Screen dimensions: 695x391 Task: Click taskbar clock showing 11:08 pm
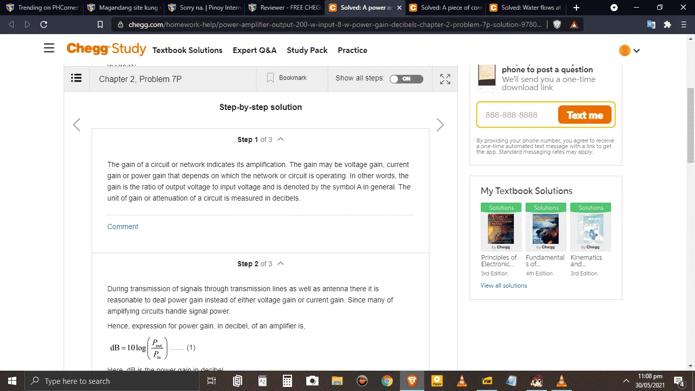click(650, 381)
